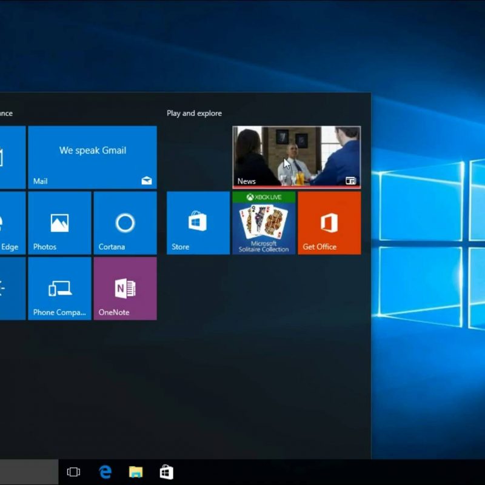This screenshot has width=485, height=485.
Task: Open the Store icon on the taskbar
Action: click(x=167, y=472)
